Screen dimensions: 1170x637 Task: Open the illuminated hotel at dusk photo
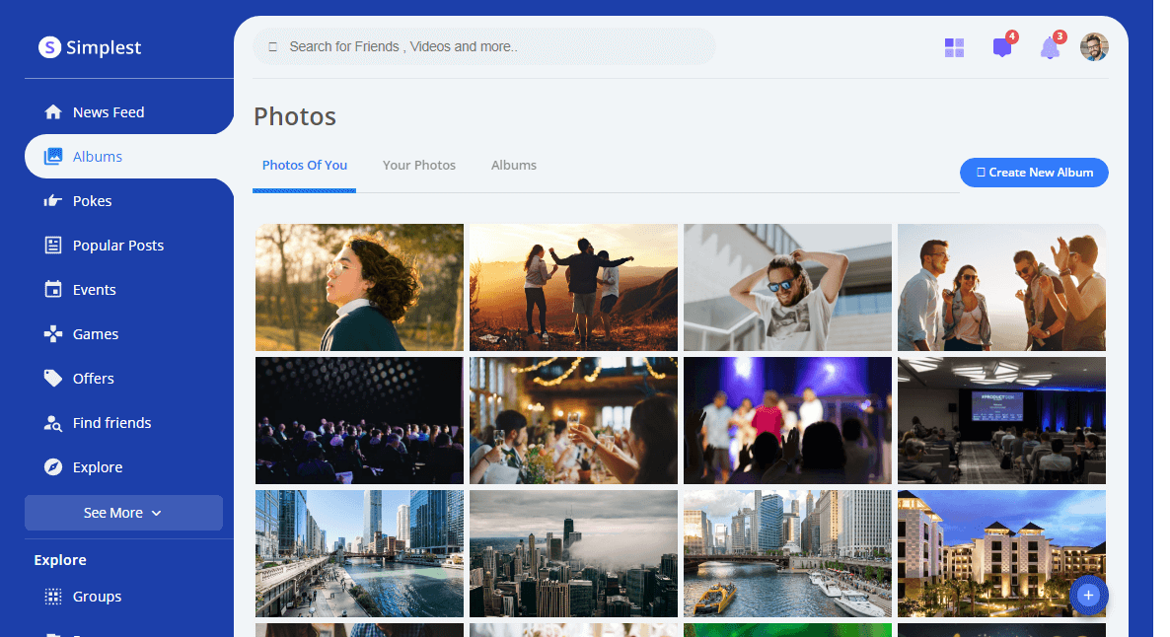coord(1001,553)
